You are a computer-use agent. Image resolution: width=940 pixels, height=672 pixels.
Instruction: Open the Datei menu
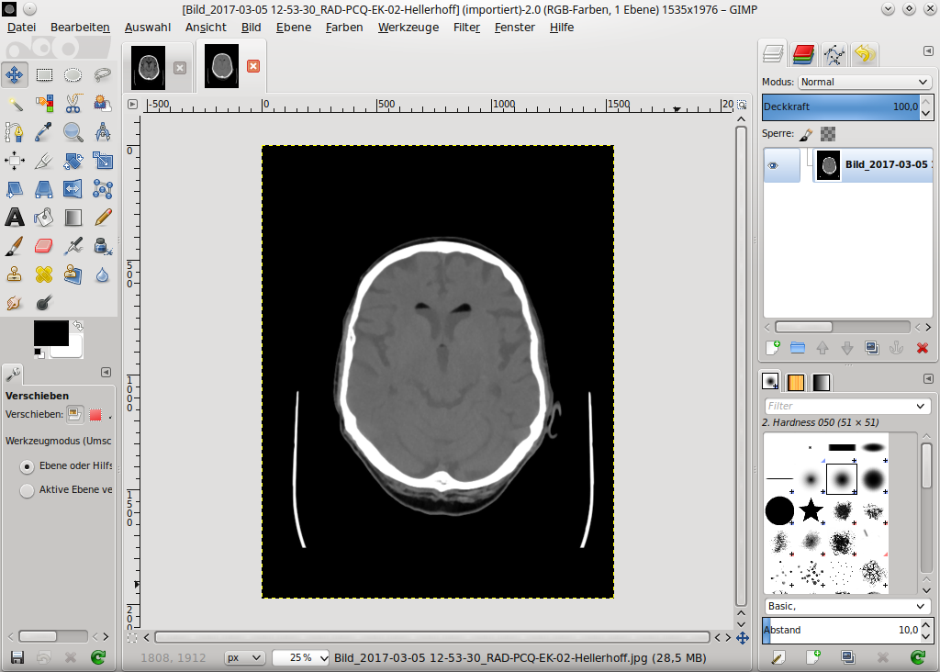(22, 27)
